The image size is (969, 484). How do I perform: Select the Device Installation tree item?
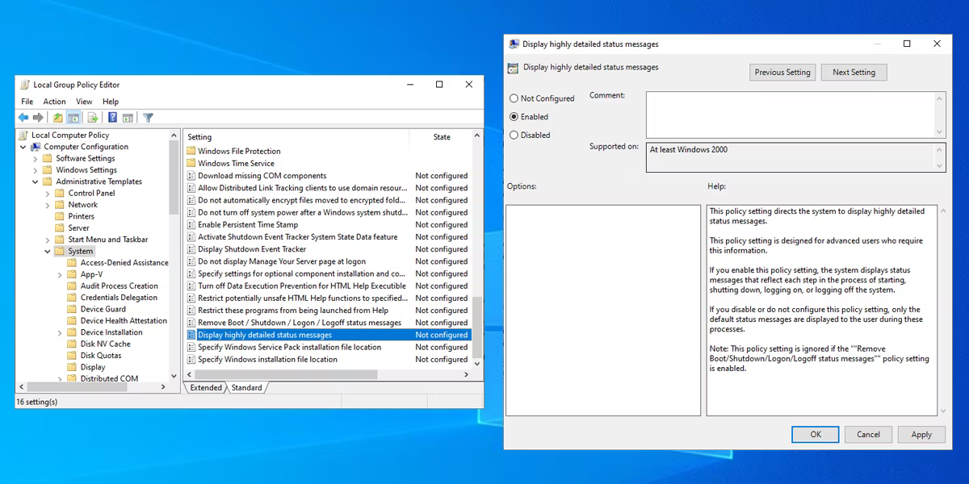(x=111, y=332)
